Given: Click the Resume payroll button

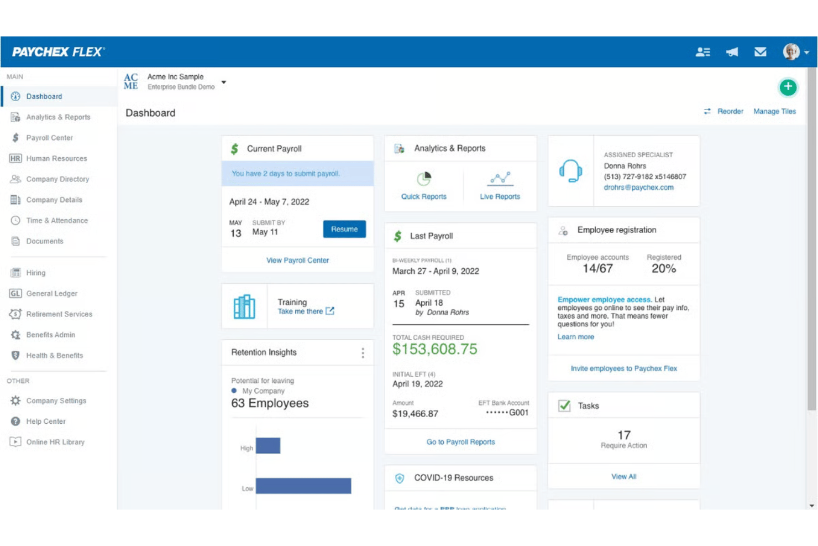Looking at the screenshot, I should (344, 229).
